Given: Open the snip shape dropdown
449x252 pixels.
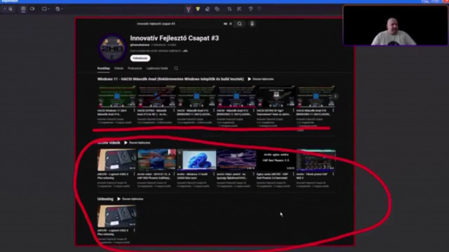Looking at the screenshot, I should 45,9.
